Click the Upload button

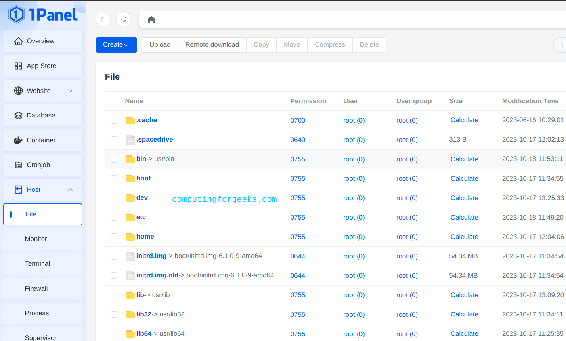tap(160, 45)
